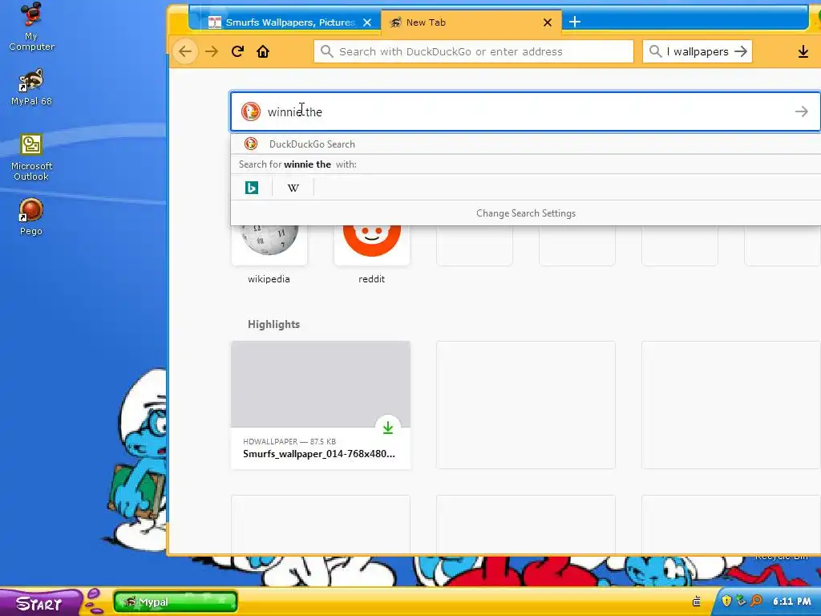Image resolution: width=821 pixels, height=616 pixels.
Task: Select the New Tab tab
Action: [x=471, y=22]
